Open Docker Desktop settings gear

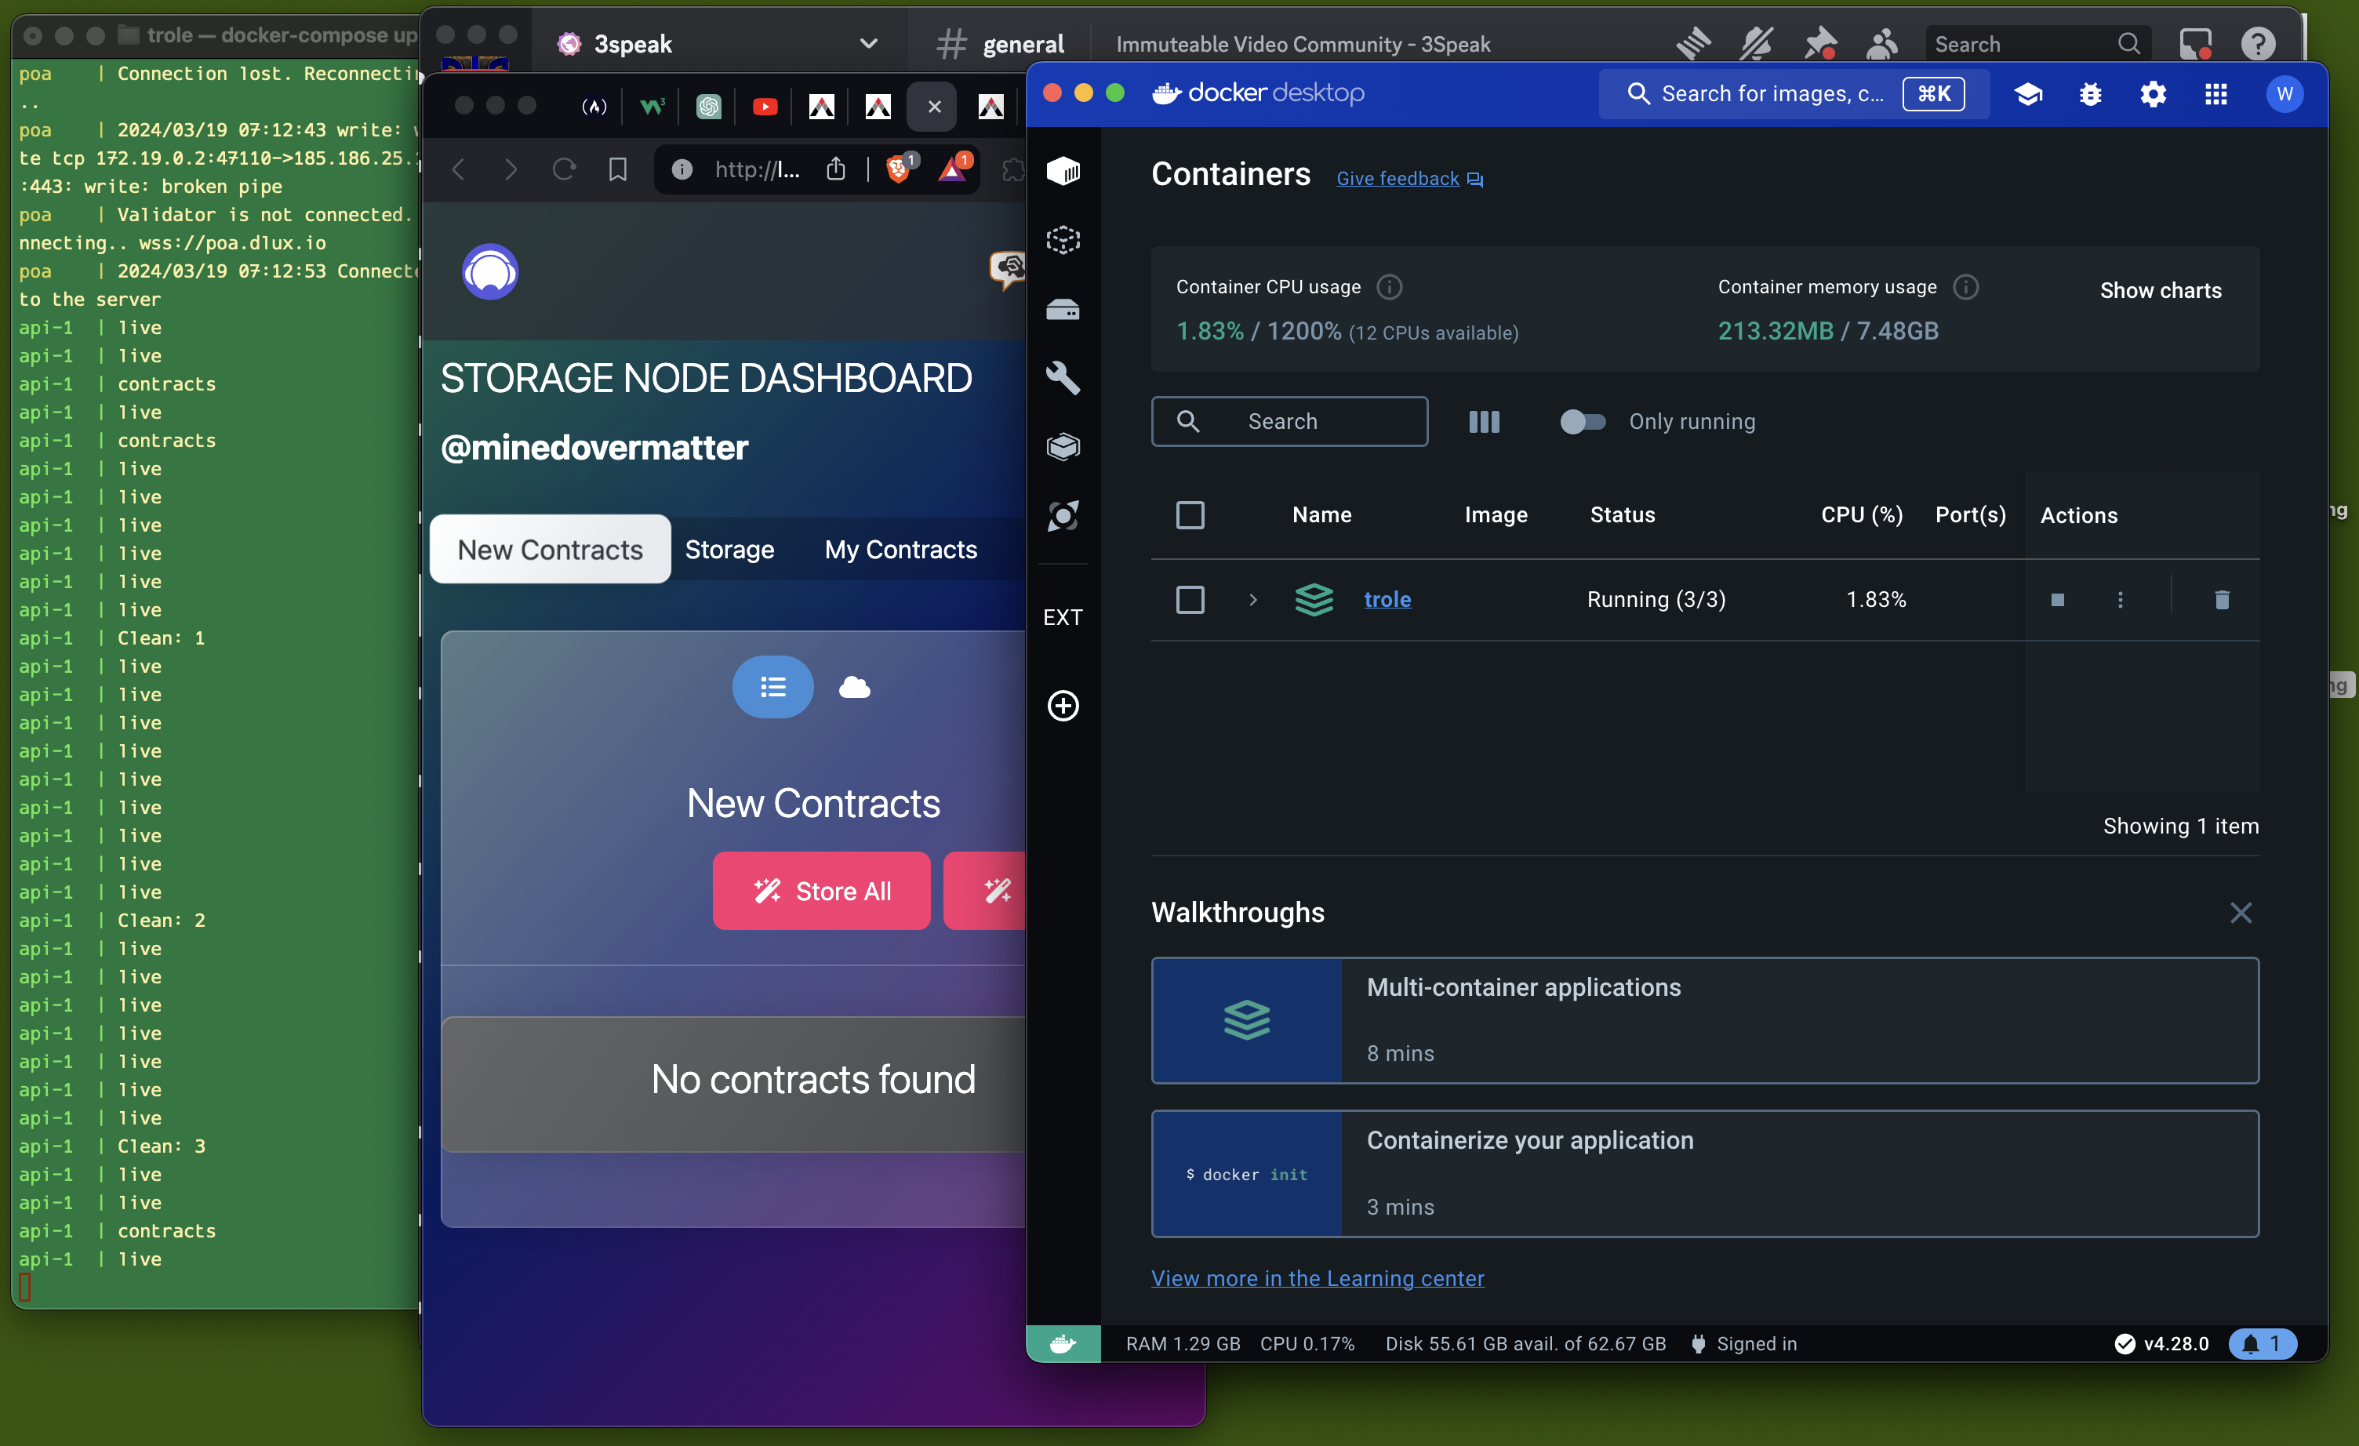pos(2154,94)
